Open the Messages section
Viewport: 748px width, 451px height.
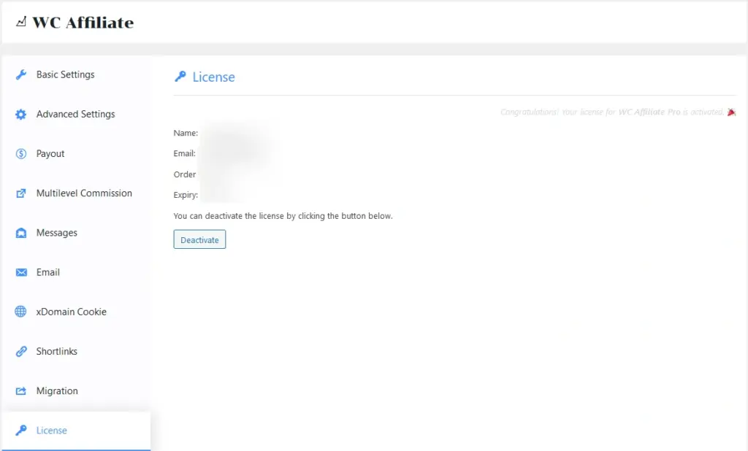76,233
